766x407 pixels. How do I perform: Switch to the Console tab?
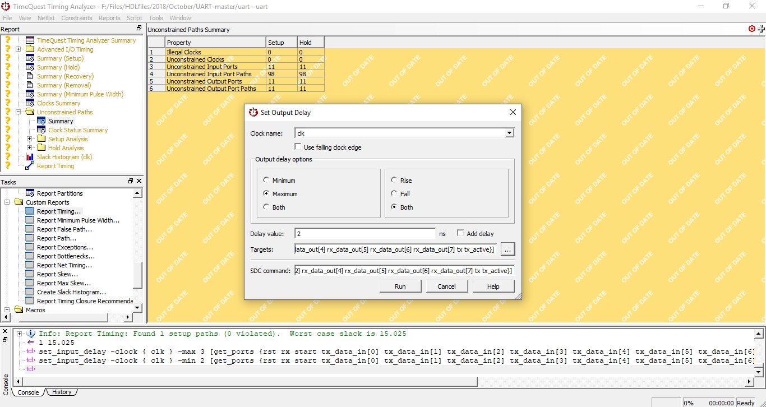(x=28, y=392)
